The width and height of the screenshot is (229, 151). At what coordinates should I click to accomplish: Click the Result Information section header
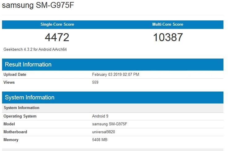pos(113,65)
